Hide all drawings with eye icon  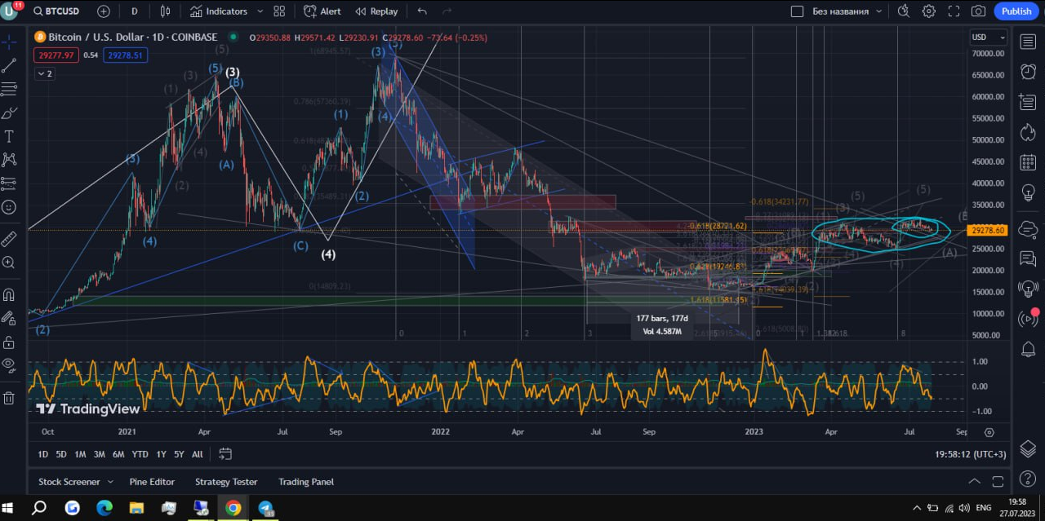[9, 364]
